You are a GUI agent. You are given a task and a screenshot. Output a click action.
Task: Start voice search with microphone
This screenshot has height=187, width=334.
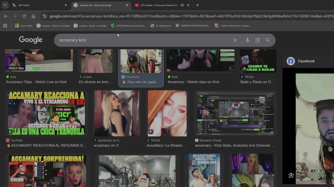[x=247, y=40]
